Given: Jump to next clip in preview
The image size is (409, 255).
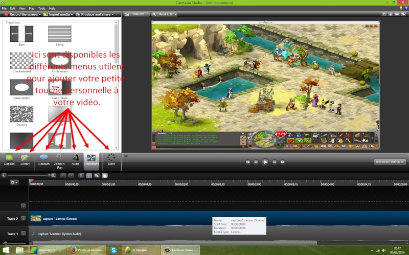Looking at the screenshot, I should click(283, 162).
